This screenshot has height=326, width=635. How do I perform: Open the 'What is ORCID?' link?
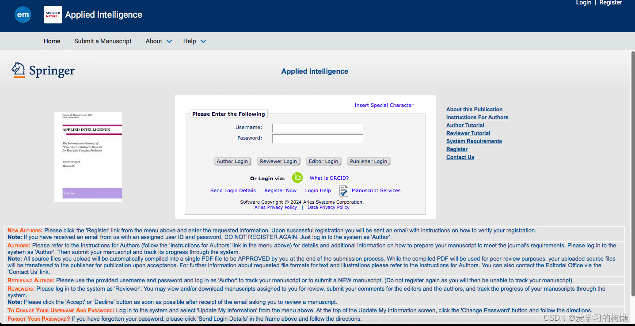[x=329, y=178]
